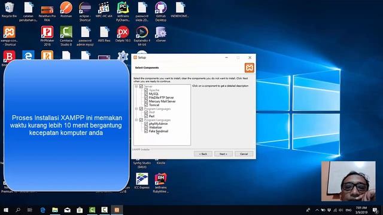Uncheck the Tomcat component checkbox
This screenshot has height=215, width=383.
[146, 105]
